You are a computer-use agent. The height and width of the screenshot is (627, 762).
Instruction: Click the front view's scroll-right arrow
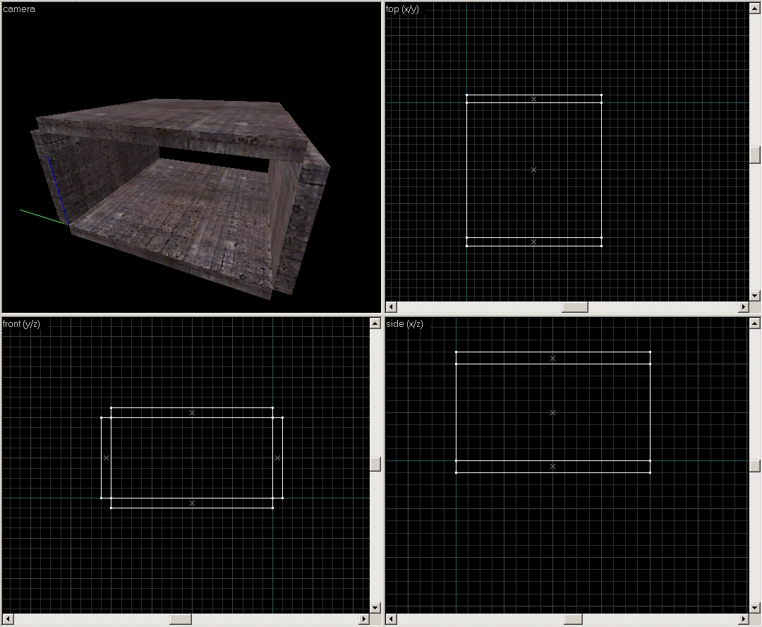click(x=364, y=619)
